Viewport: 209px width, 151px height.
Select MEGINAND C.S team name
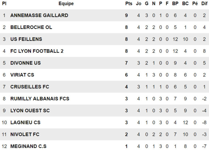tap(28, 147)
